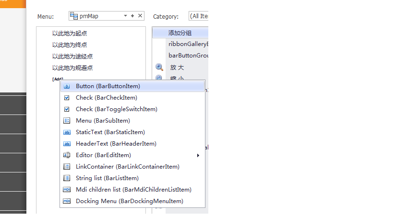Image resolution: width=396 pixels, height=217 pixels.
Task: Delete pmMap menu with X icon
Action: point(140,16)
